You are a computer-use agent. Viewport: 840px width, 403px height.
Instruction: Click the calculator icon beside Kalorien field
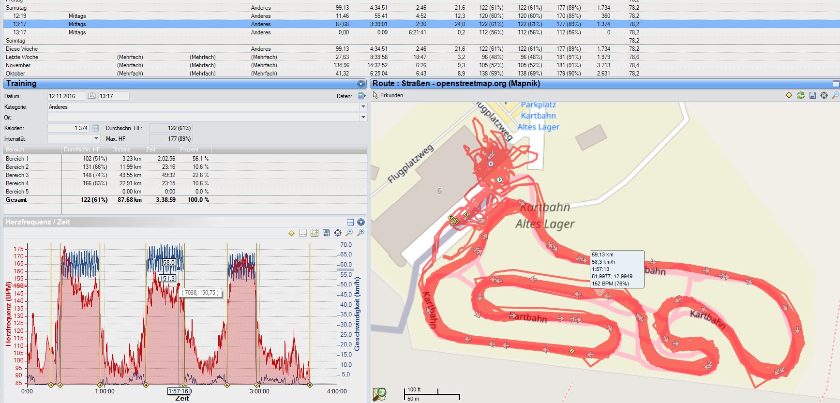pos(96,128)
